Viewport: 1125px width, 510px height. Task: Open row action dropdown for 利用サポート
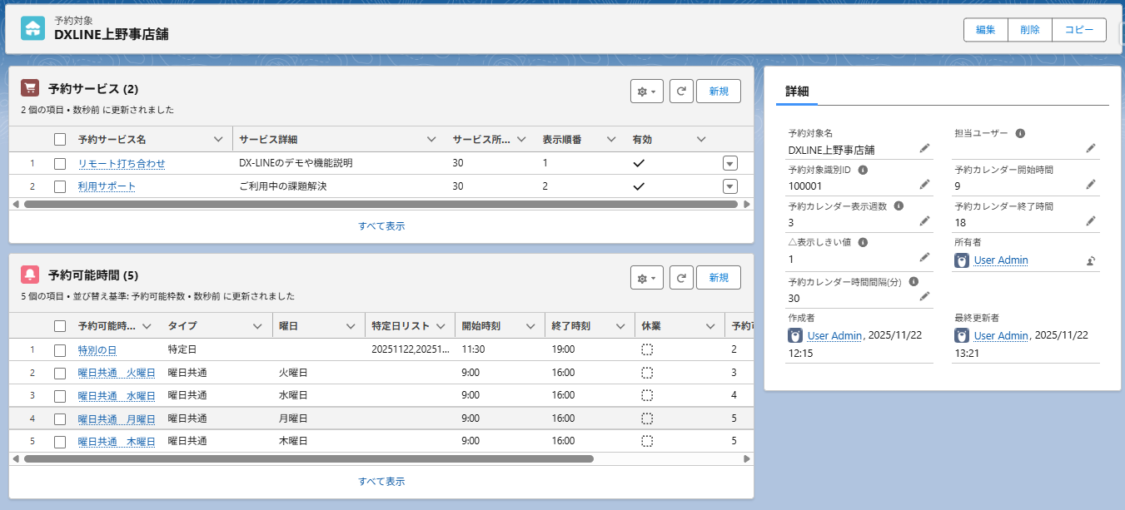point(729,186)
